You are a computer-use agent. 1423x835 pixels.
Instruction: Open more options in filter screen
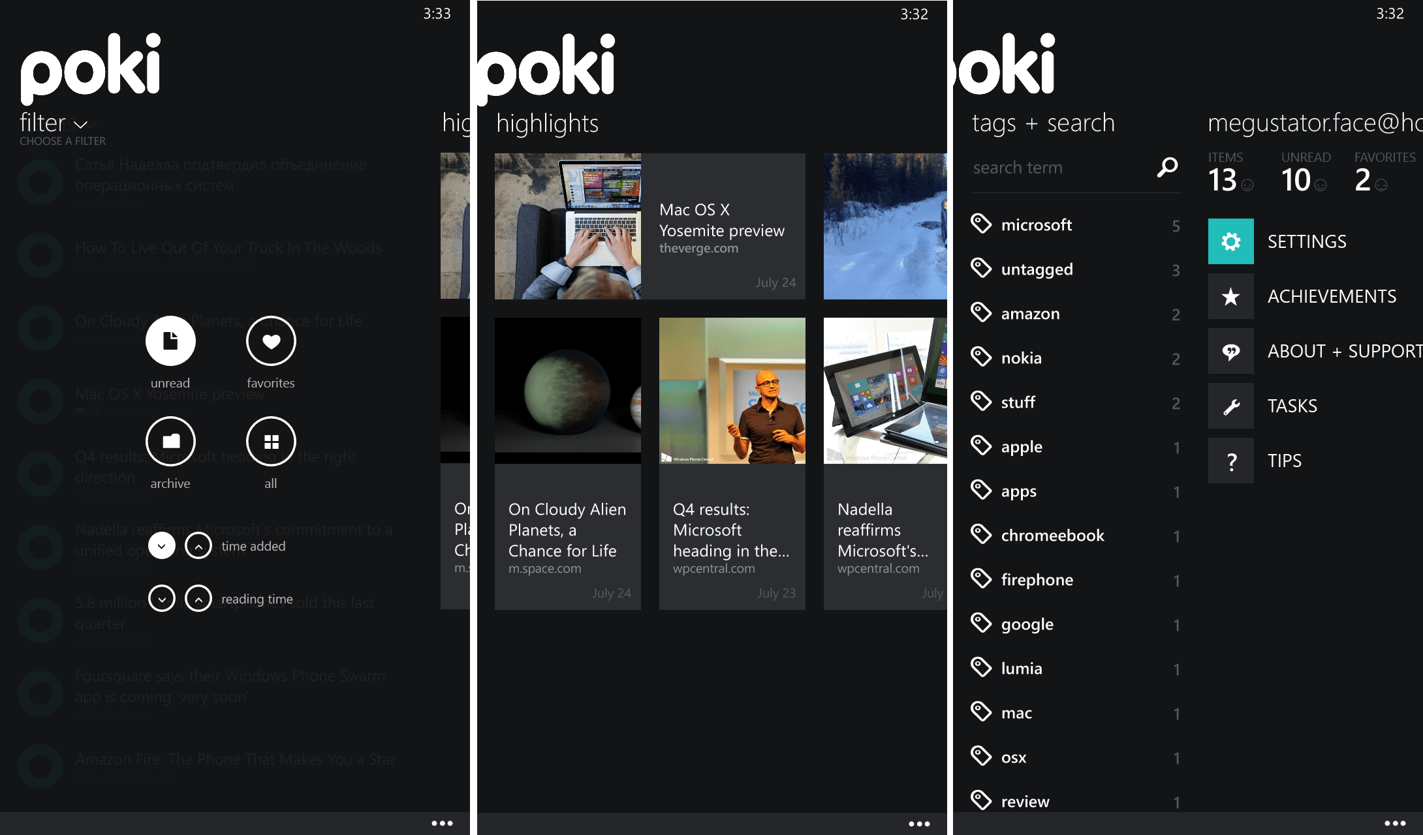pyautogui.click(x=442, y=823)
